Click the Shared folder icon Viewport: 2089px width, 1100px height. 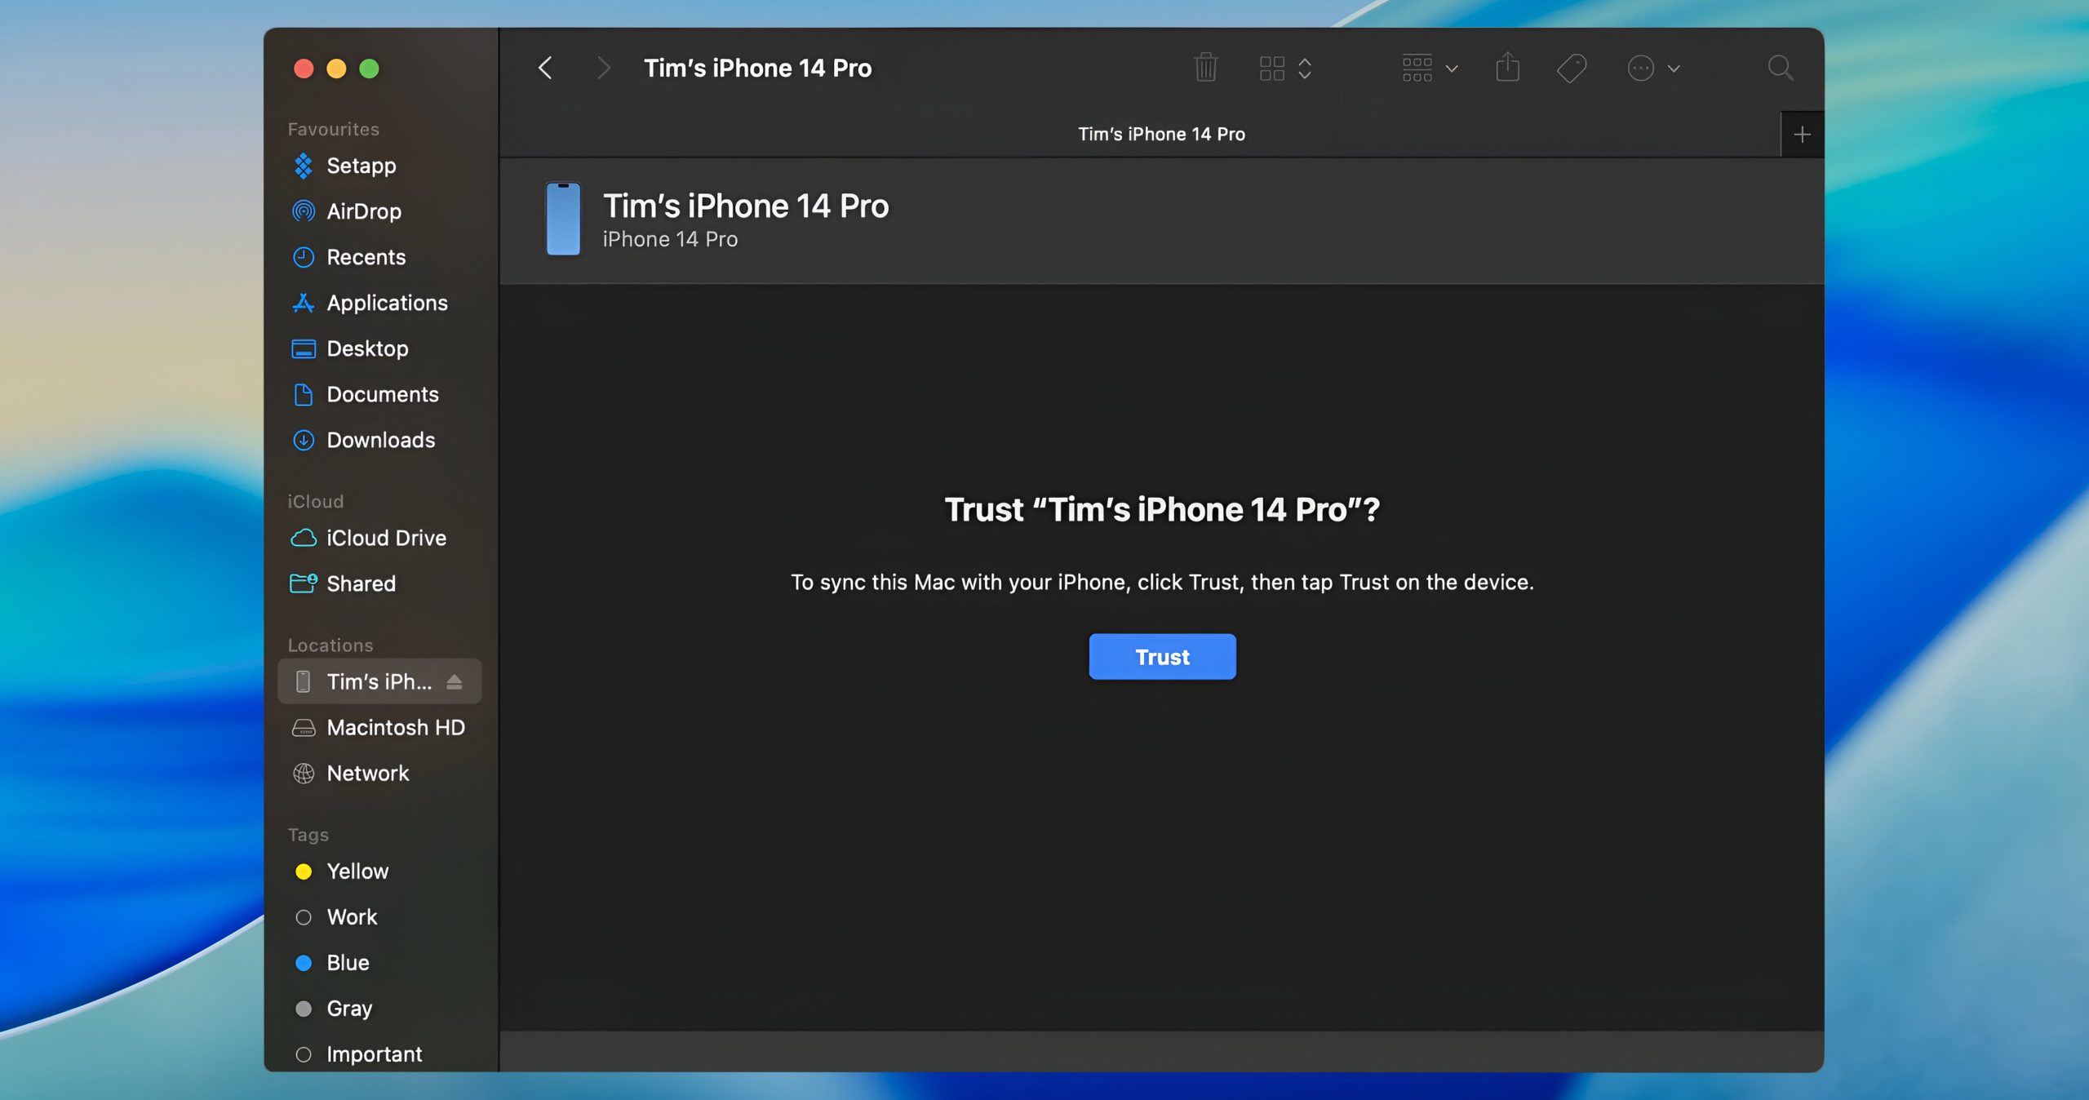coord(304,583)
